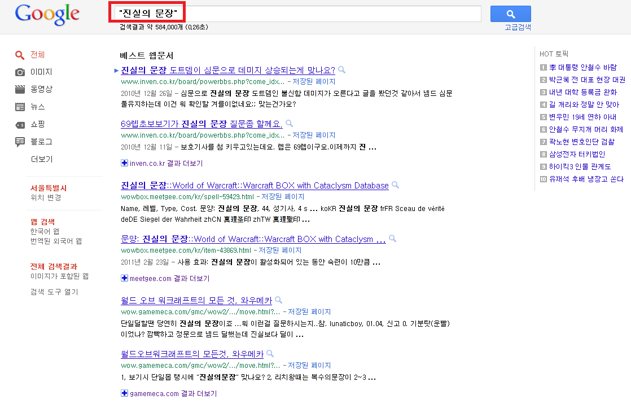This screenshot has width=631, height=404.
Task: Select the 전체 all-results tab
Action: [37, 55]
